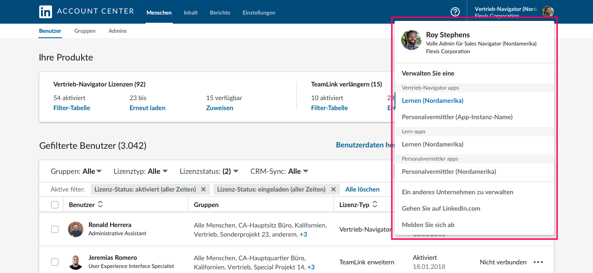Click the profile avatar in the header
Screen dimensions: 593x273
point(548,12)
